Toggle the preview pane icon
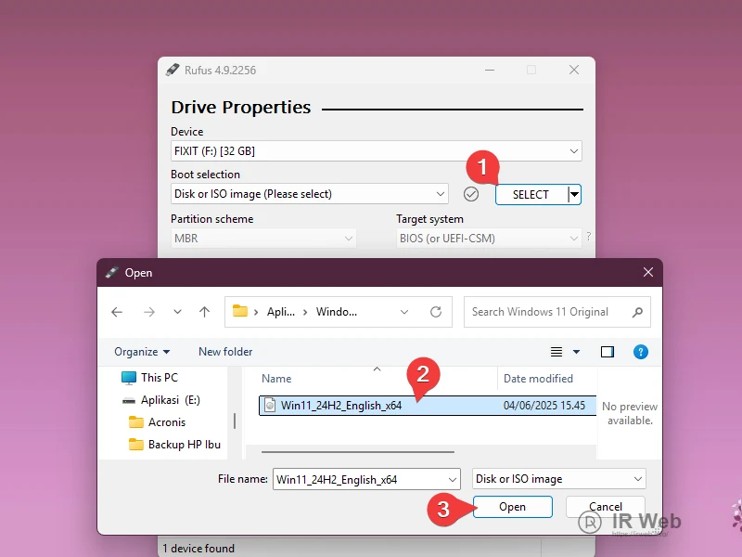 click(x=608, y=352)
